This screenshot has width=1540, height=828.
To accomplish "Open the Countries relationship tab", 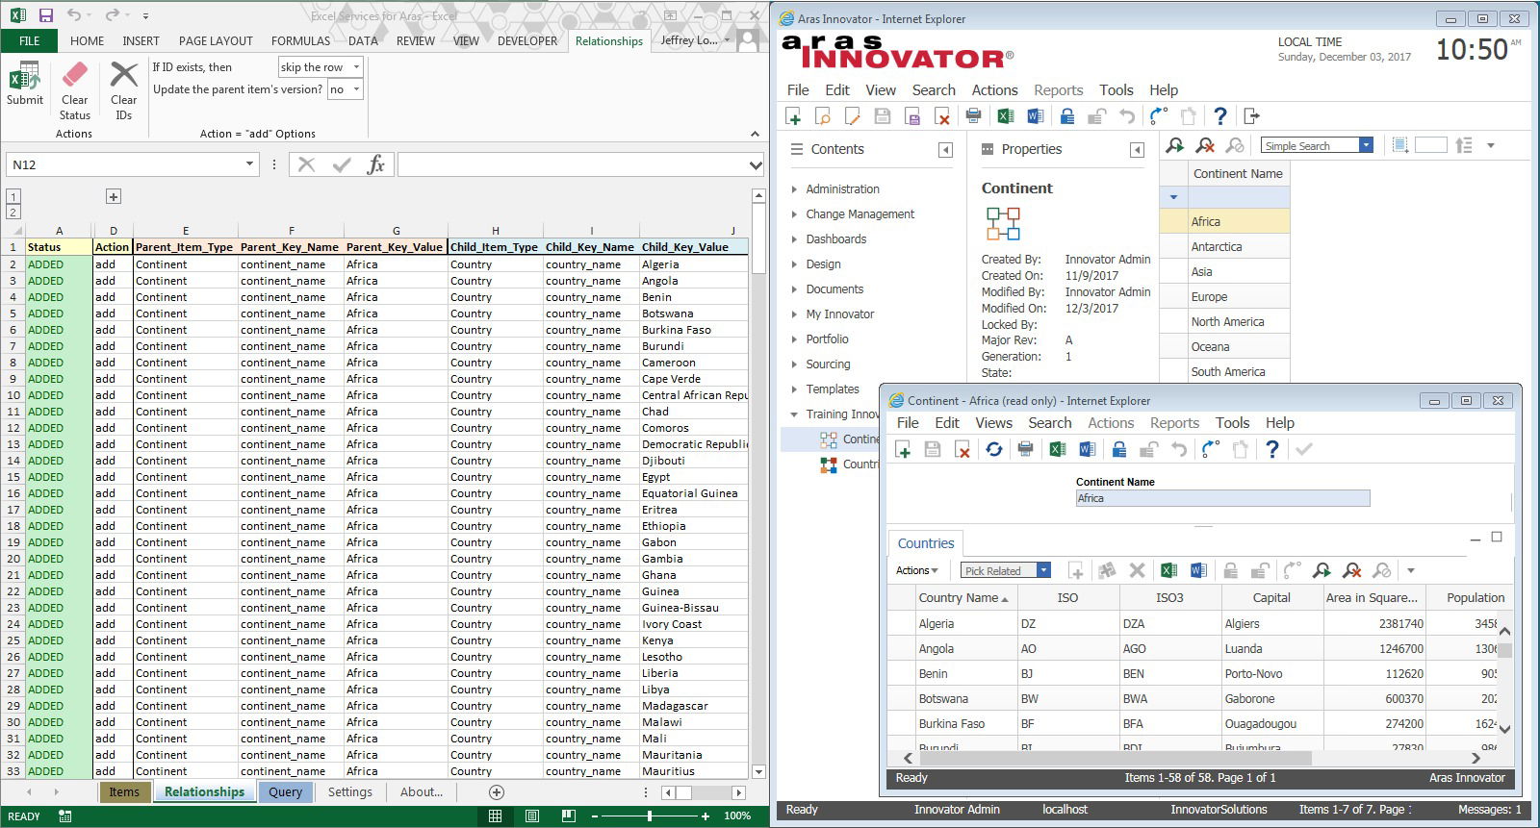I will (926, 543).
